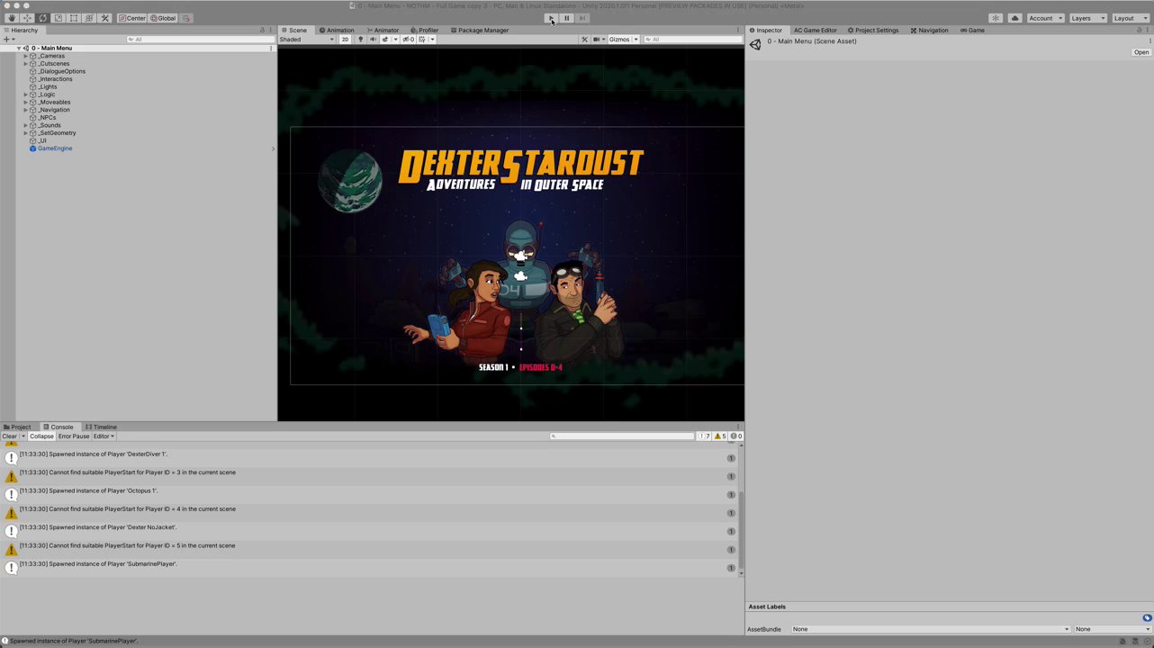Viewport: 1154px width, 648px height.
Task: Click the Open button in the Inspector
Action: [1140, 52]
